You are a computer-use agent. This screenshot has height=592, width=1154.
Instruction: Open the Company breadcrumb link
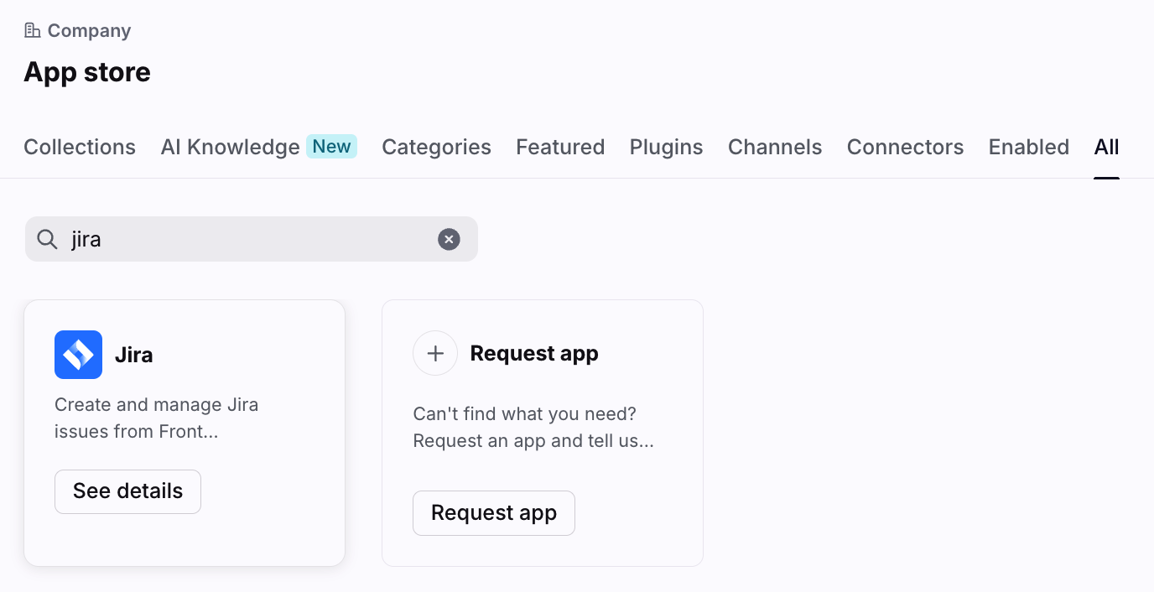point(89,31)
